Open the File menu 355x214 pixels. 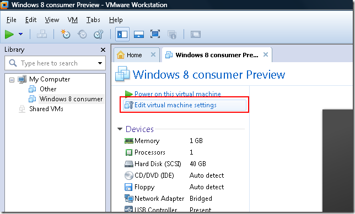12,20
